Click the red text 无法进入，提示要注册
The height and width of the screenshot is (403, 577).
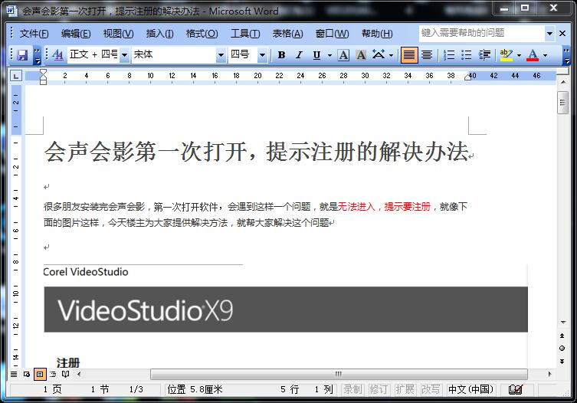pos(384,207)
